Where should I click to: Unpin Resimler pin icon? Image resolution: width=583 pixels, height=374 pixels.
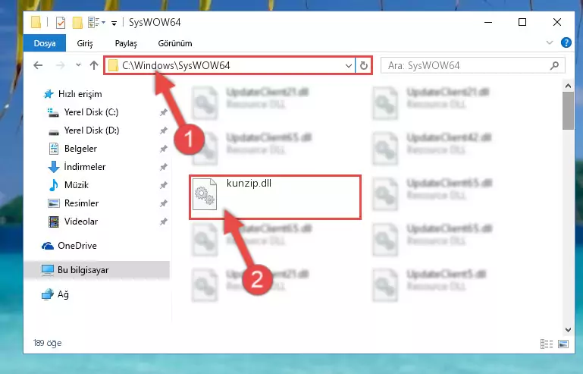pos(163,203)
